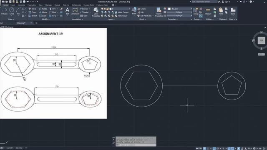The image size is (267, 150).
Task: Open the Parametric ribbon tab
Action: pyautogui.click(x=32, y=5)
